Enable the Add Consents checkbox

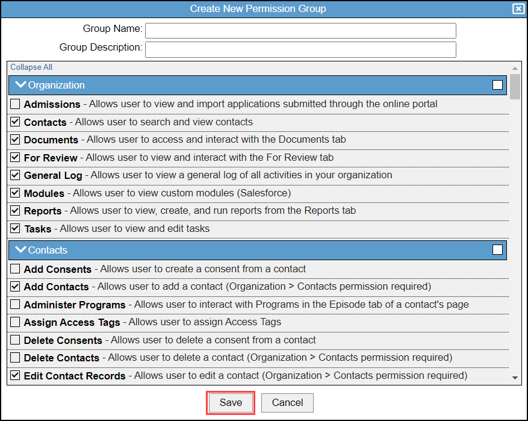tap(15, 269)
